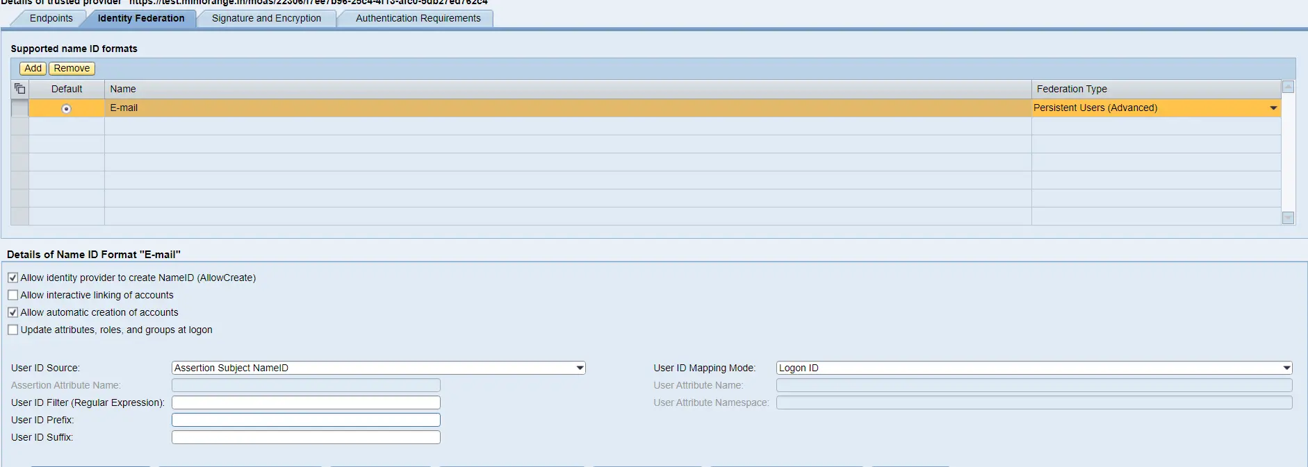Click the User Attribute Name field
1308x467 pixels.
(x=1034, y=385)
